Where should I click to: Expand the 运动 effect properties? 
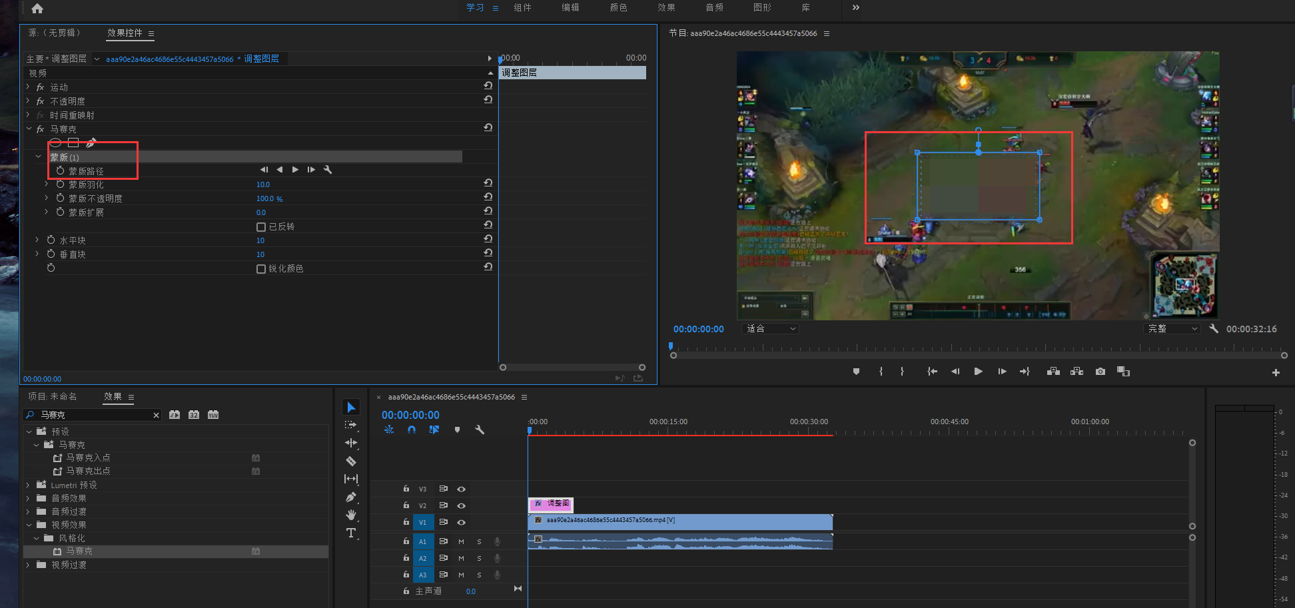[x=28, y=87]
